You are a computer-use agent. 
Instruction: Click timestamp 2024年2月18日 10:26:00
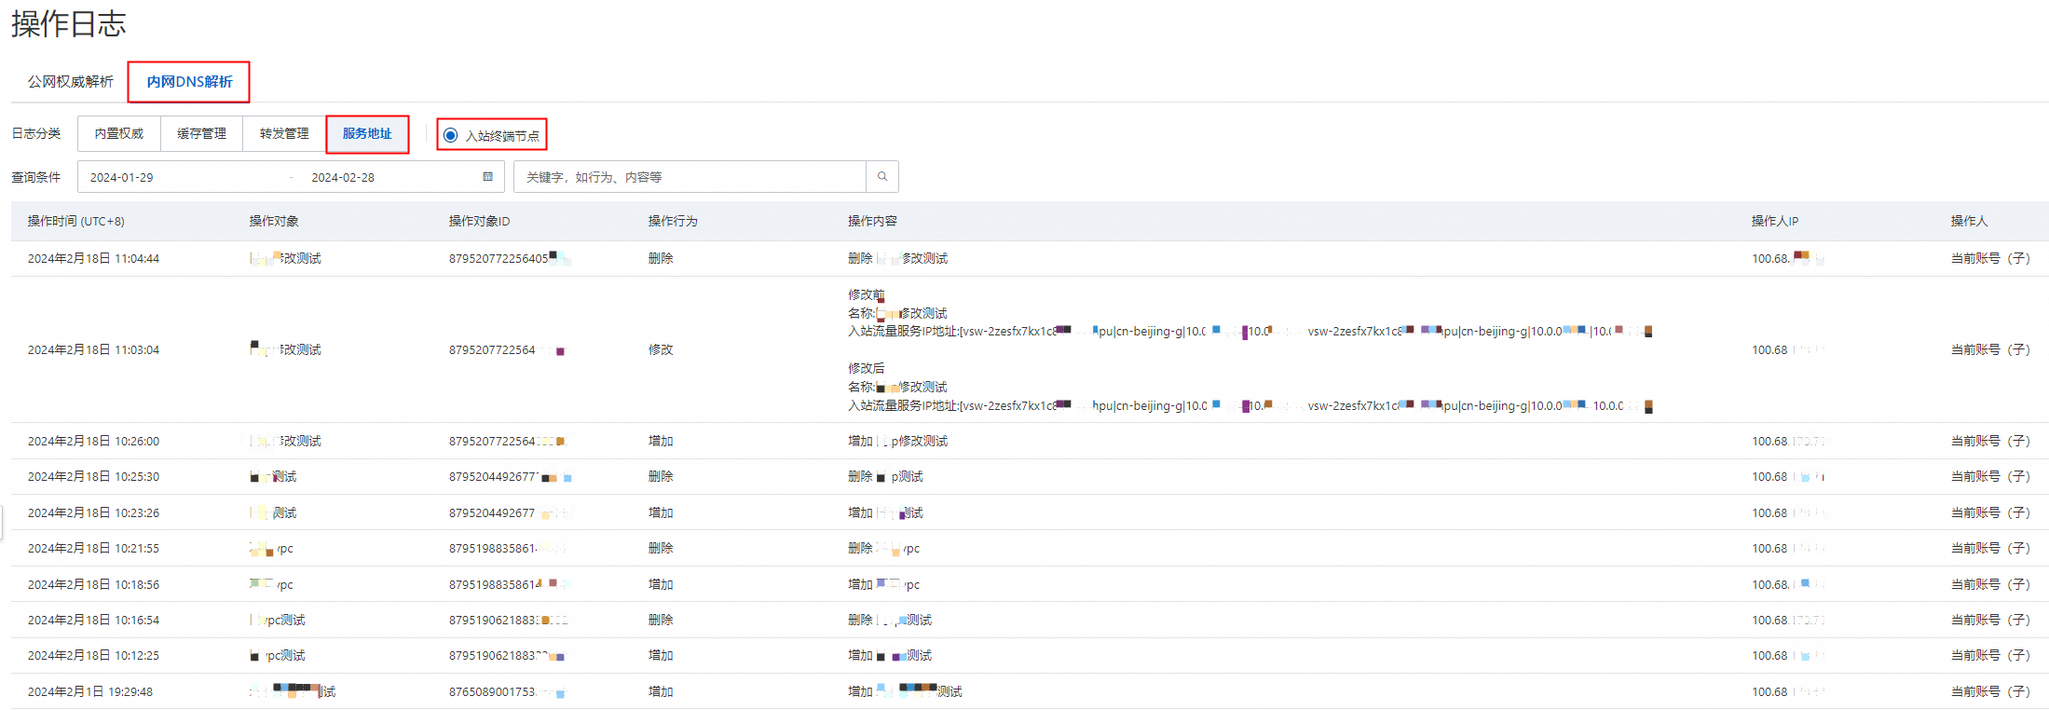coord(93,441)
